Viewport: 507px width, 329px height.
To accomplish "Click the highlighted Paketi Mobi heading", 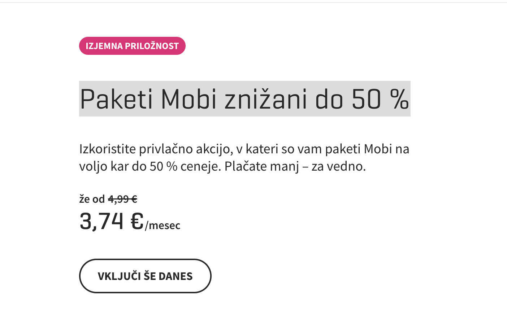I will pyautogui.click(x=244, y=99).
